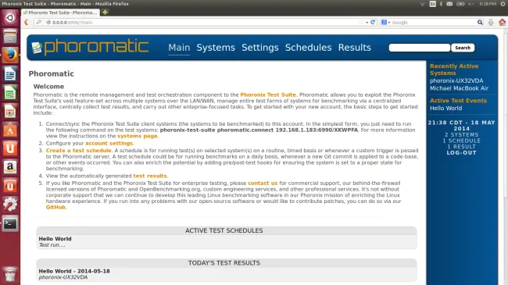Screen dimensions: 508x285
Task: Launch LibreOffice Writer from the dock
Action: coord(10,74)
